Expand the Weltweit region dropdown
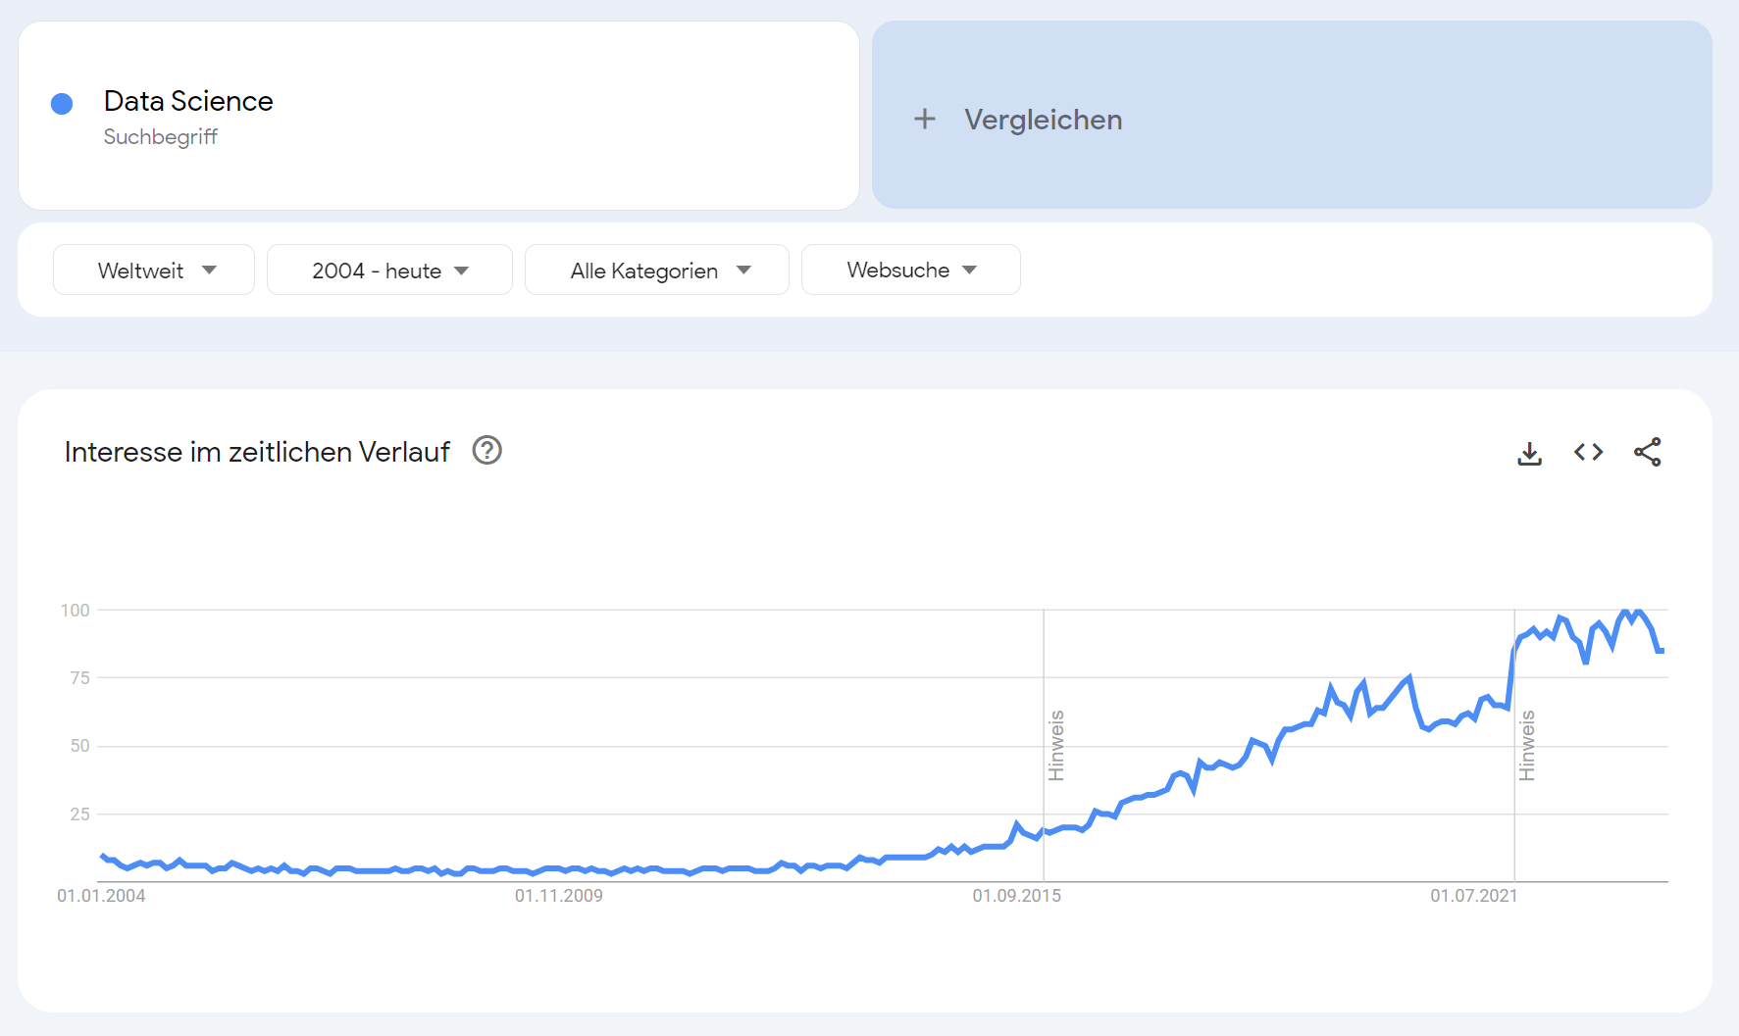The height and width of the screenshot is (1036, 1739). (154, 271)
